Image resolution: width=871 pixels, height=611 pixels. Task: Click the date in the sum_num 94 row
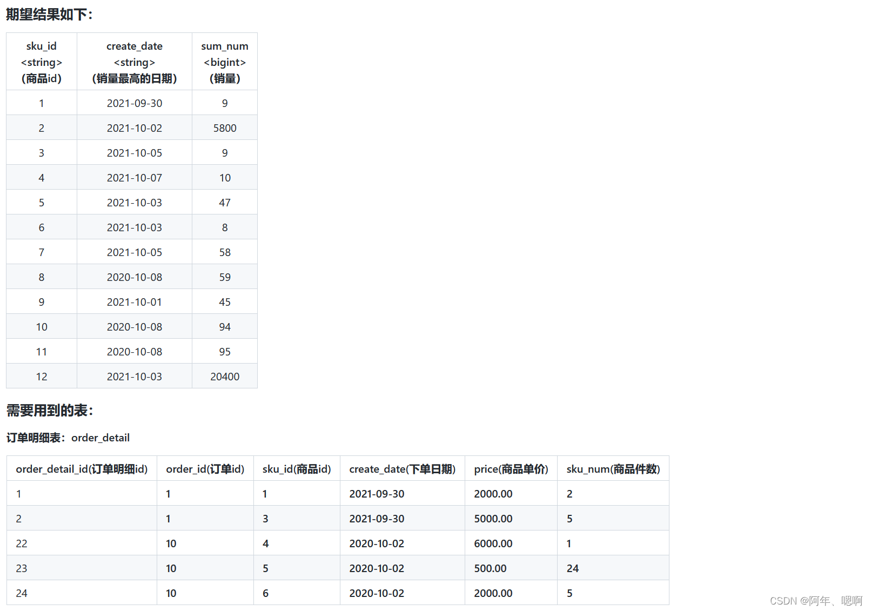tap(135, 327)
